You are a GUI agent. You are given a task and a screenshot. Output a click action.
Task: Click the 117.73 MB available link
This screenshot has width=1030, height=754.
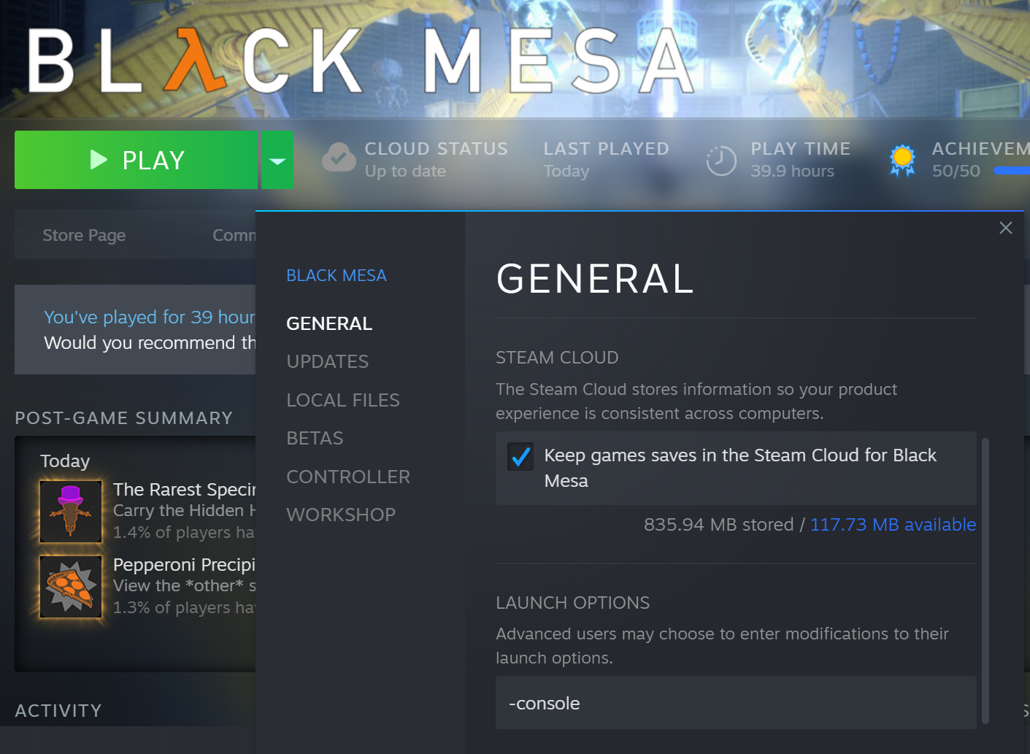coord(893,524)
